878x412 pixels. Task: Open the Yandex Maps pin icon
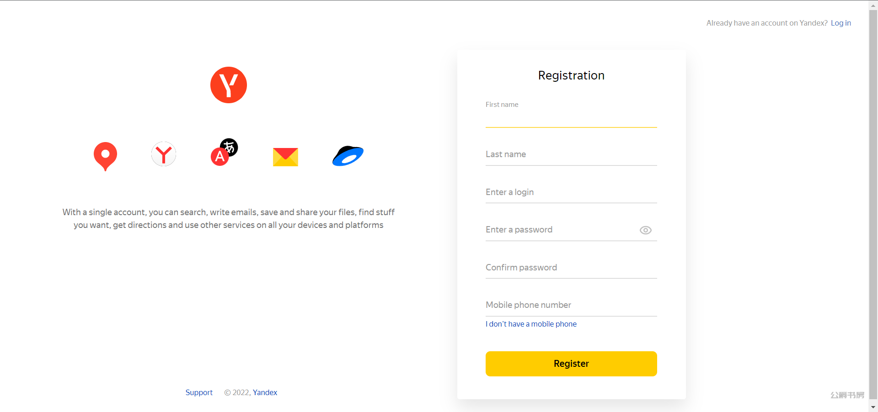(105, 156)
